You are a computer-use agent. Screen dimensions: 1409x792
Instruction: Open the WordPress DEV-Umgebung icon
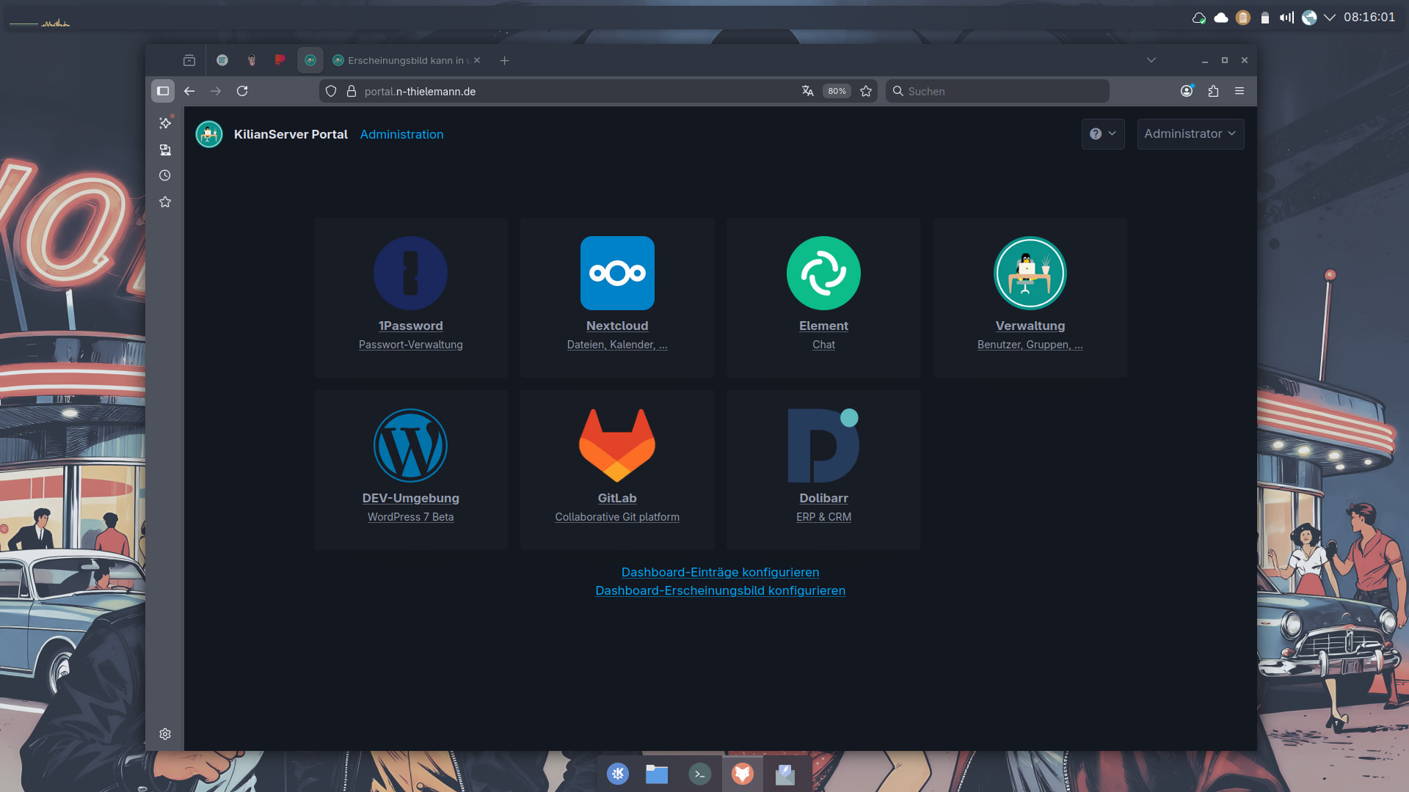tap(410, 445)
